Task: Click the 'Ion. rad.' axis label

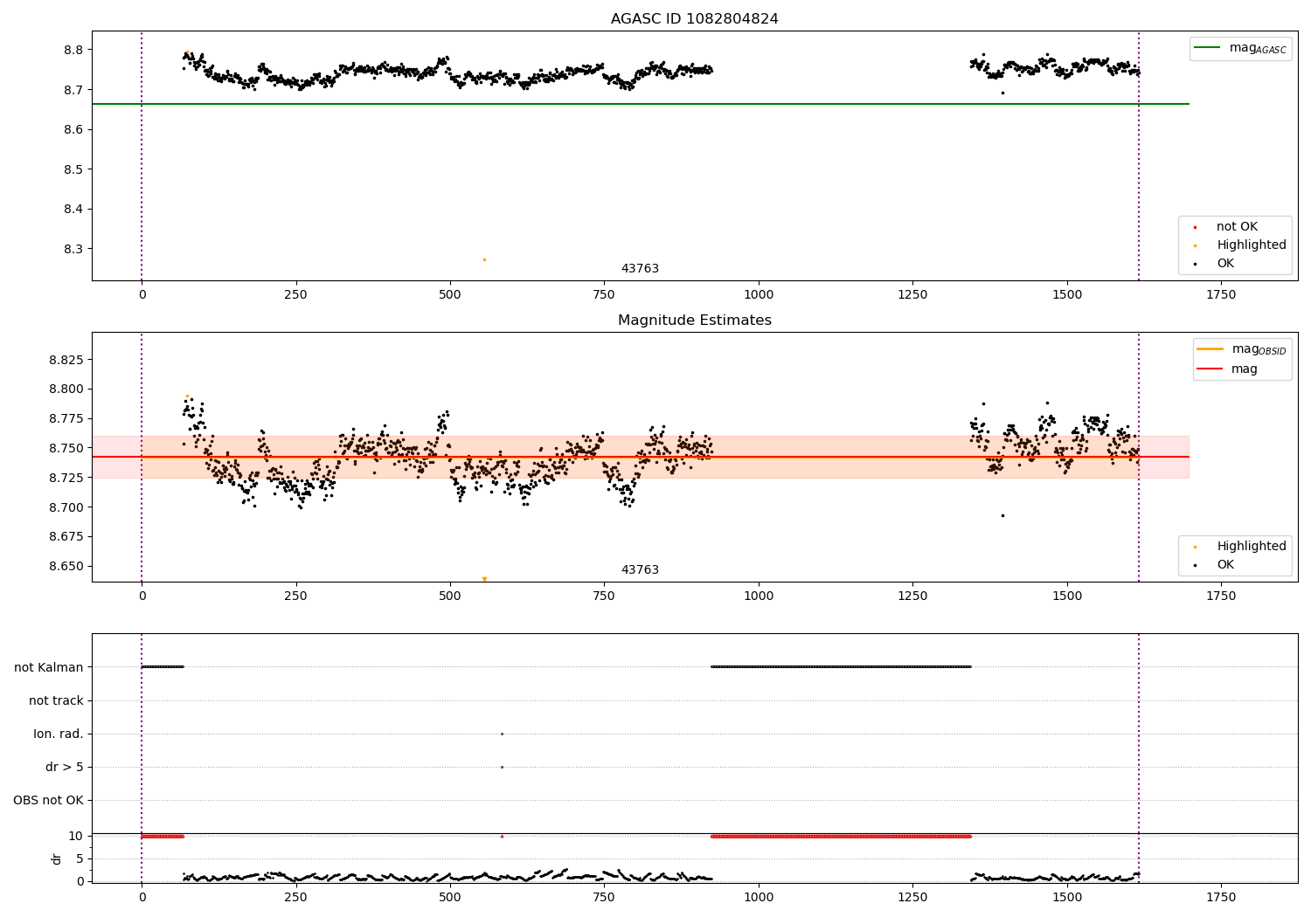Action: coord(59,734)
